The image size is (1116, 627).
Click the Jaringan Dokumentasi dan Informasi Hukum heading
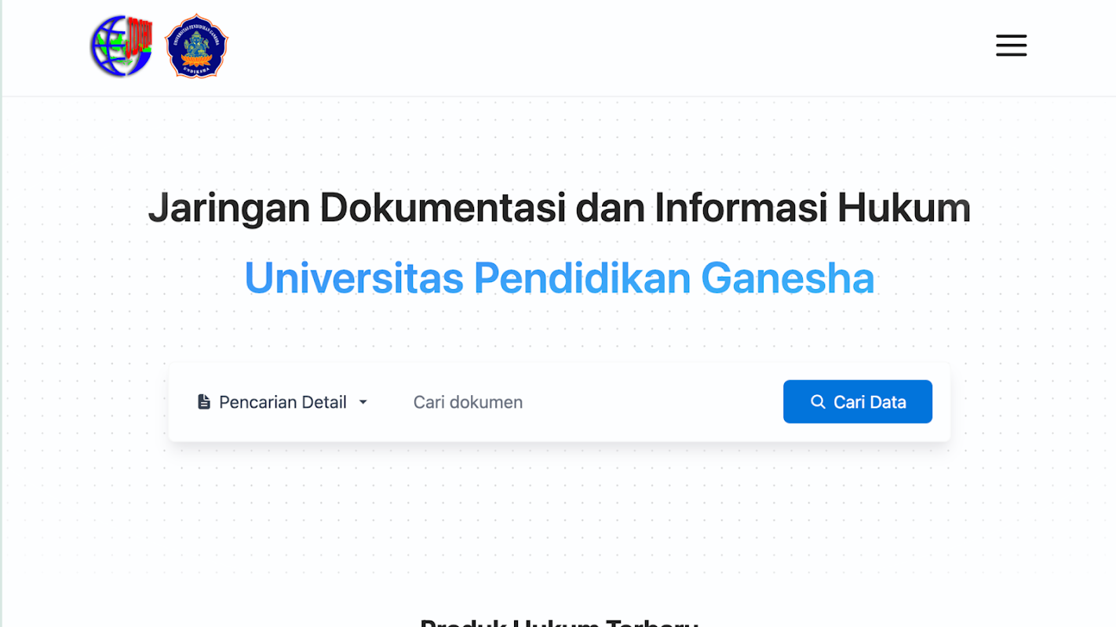point(560,208)
